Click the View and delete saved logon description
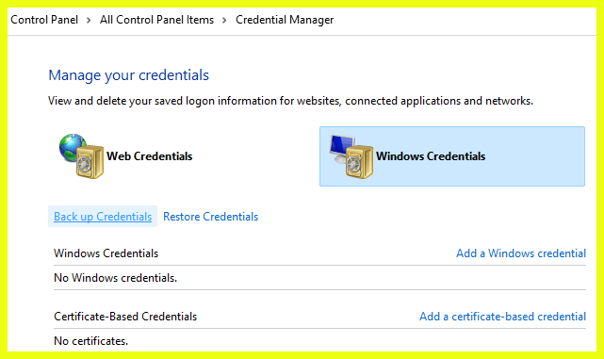Screen dimensions: 604x359 (290, 101)
